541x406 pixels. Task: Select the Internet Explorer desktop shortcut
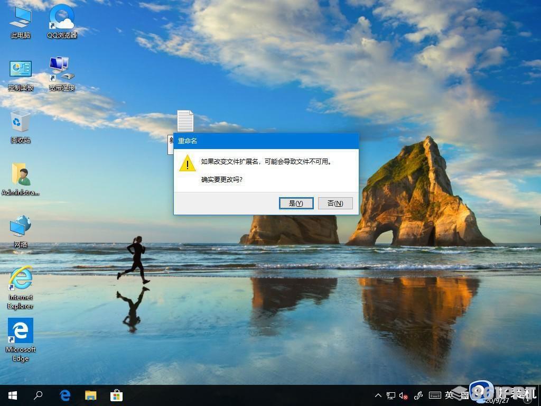(21, 288)
